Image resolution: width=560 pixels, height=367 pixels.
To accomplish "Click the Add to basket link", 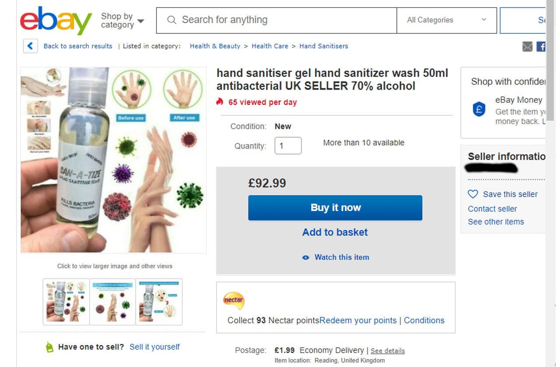I will [335, 232].
